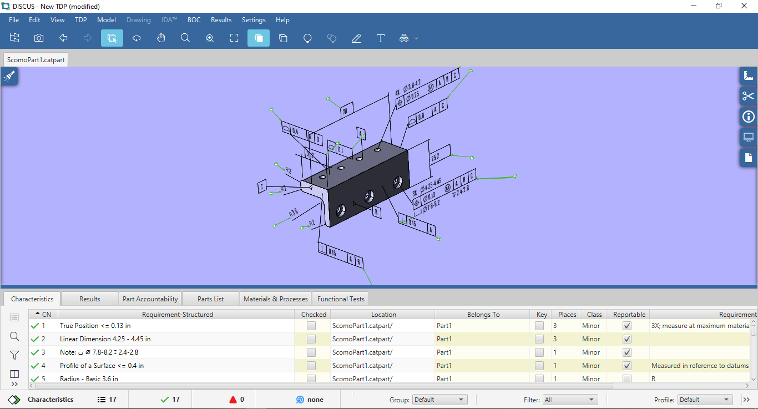The image size is (758, 409).
Task: Open the TDP menu
Action: [80, 19]
